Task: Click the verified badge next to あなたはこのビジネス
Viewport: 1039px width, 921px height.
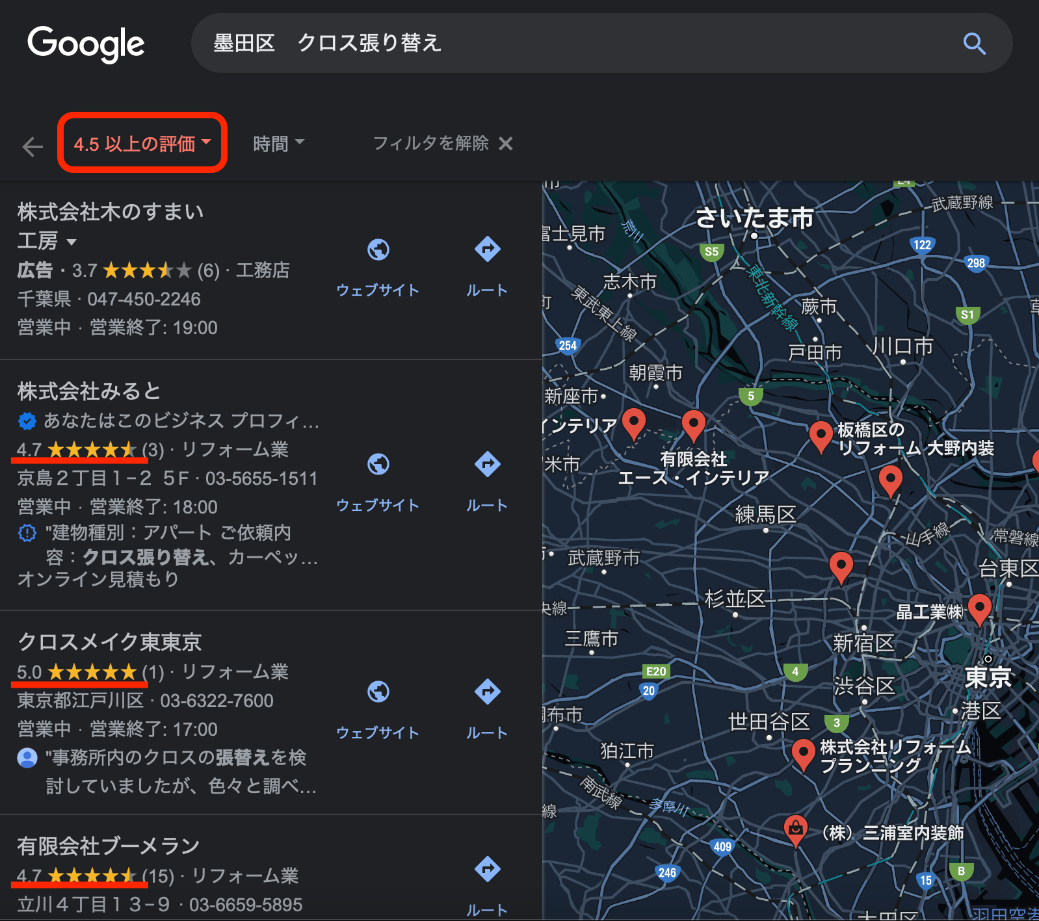Action: tap(27, 421)
